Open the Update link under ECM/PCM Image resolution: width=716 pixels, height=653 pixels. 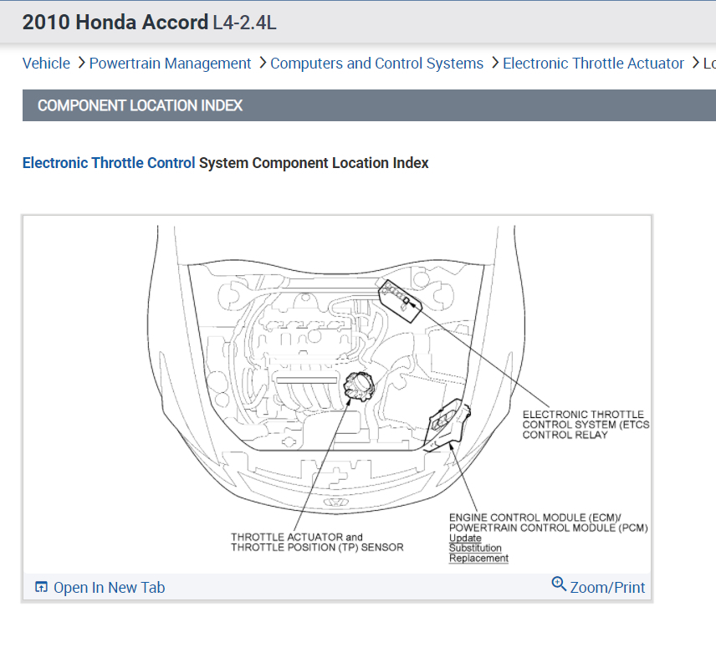click(465, 538)
